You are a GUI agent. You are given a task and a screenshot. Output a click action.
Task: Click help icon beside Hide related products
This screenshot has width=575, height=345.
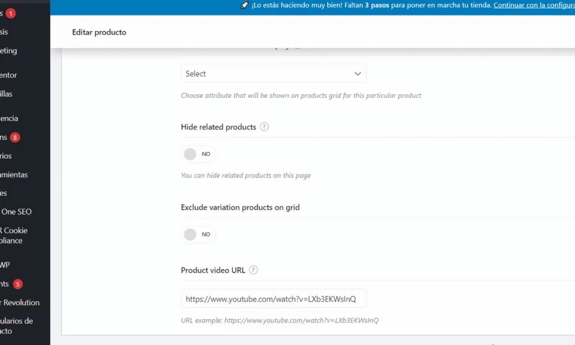264,127
